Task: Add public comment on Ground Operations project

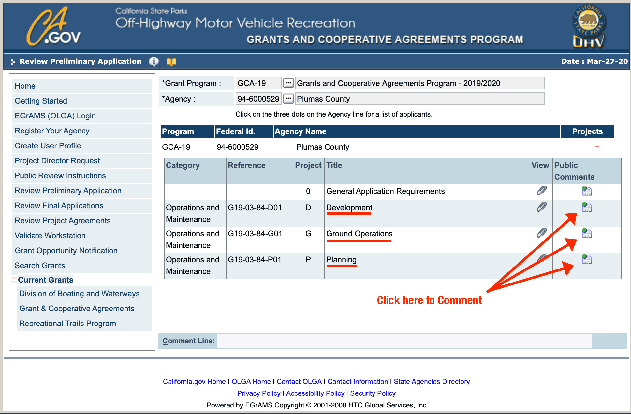Action: point(587,233)
